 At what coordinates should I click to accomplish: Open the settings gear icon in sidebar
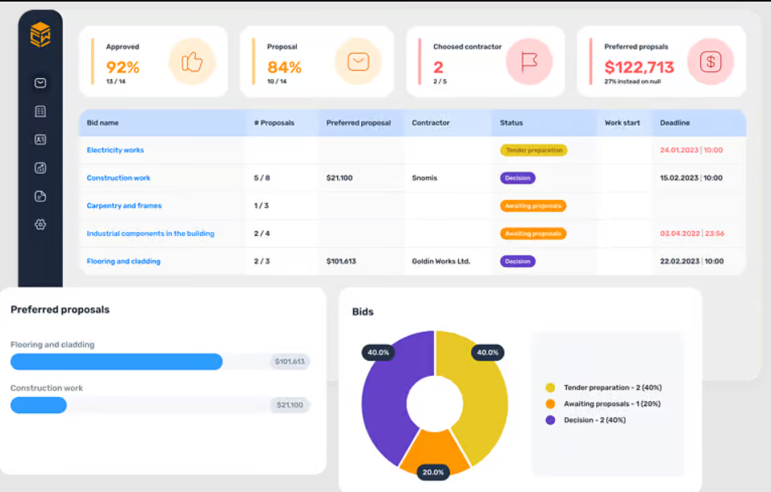[40, 224]
